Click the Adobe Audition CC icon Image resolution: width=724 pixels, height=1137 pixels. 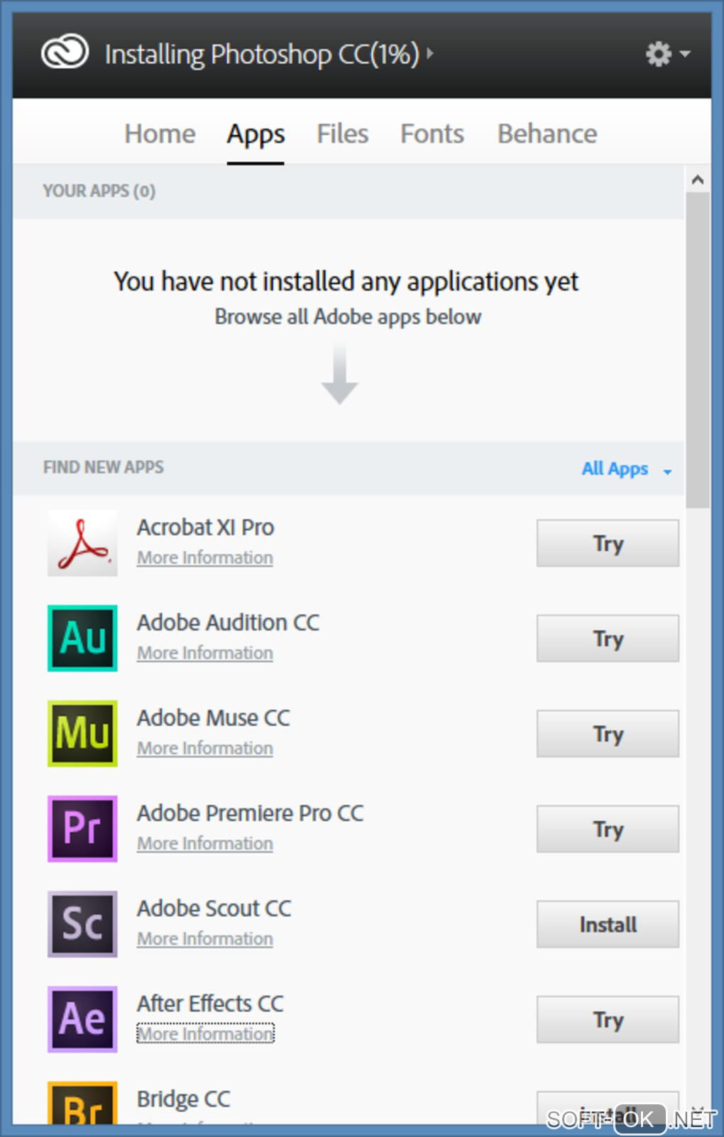82,638
